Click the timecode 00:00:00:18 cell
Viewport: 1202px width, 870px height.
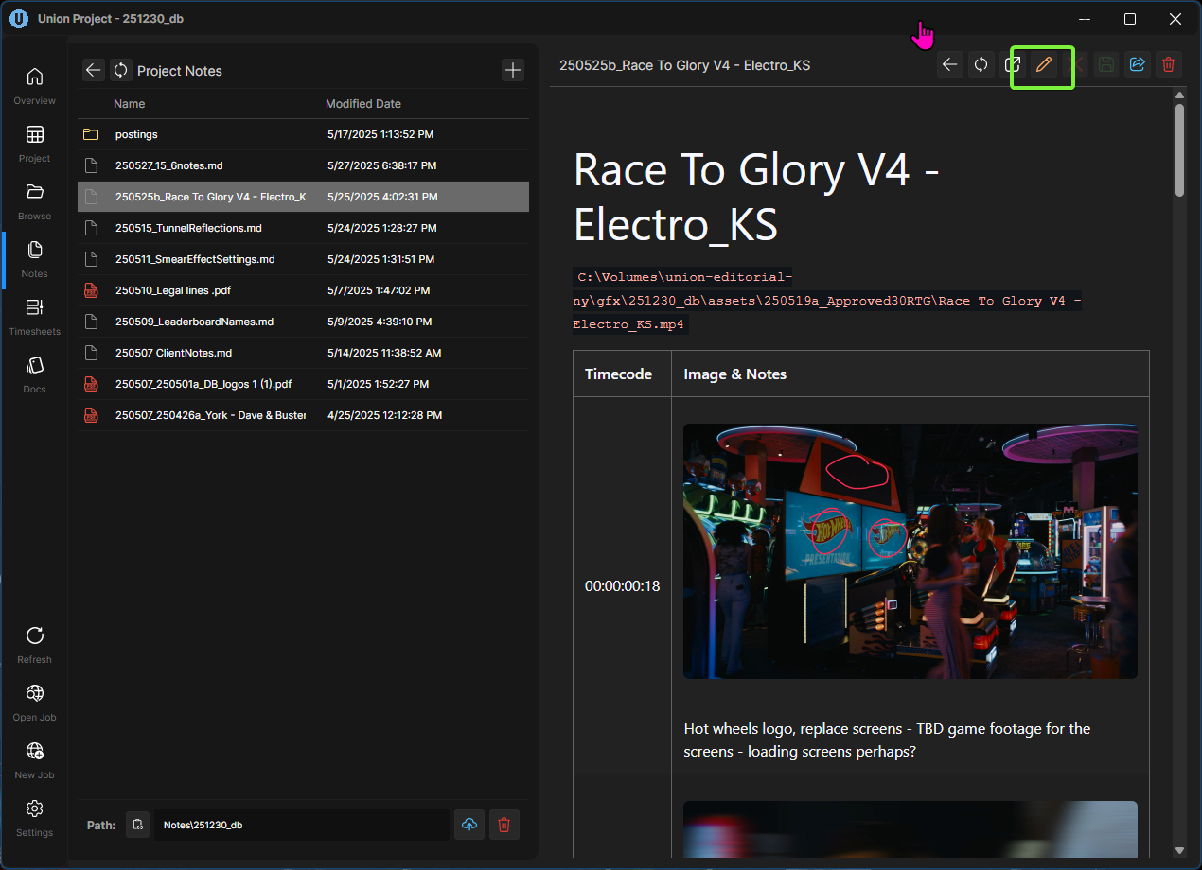pos(622,586)
